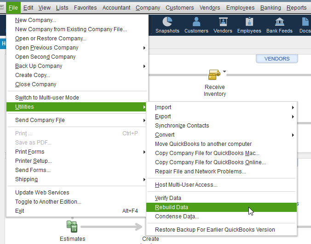Click the Receive Inventory icon
This screenshot has height=244, width=311.
[x=214, y=75]
